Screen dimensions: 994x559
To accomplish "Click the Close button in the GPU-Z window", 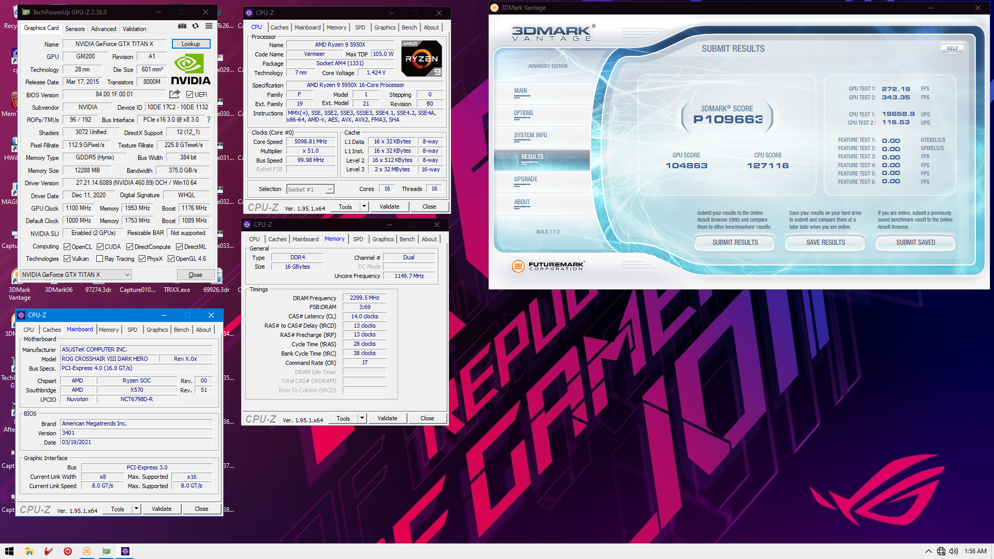I will click(195, 275).
